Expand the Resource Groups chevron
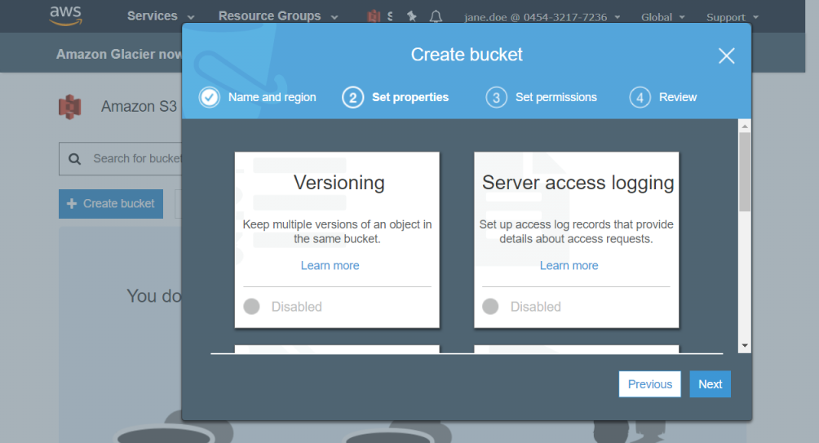 click(x=334, y=17)
